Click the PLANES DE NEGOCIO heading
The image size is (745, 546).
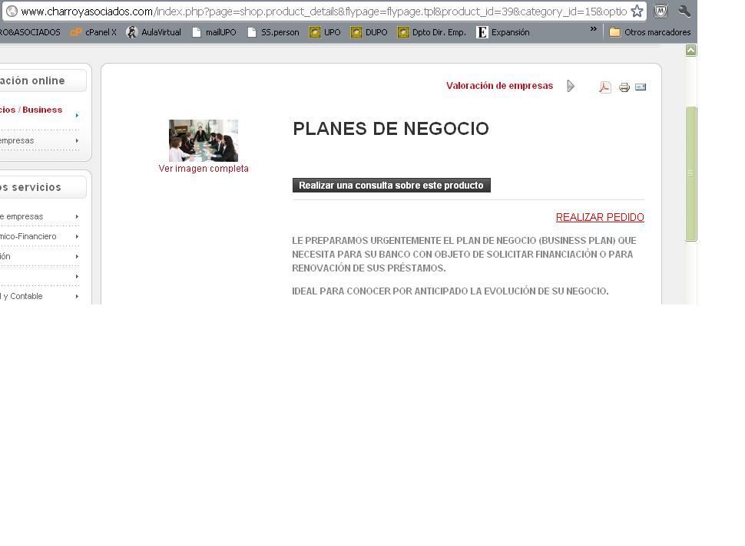(391, 129)
